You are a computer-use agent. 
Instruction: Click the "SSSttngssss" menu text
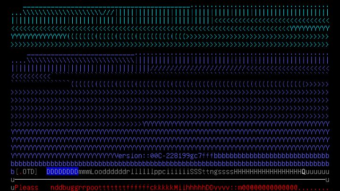click(x=212, y=172)
